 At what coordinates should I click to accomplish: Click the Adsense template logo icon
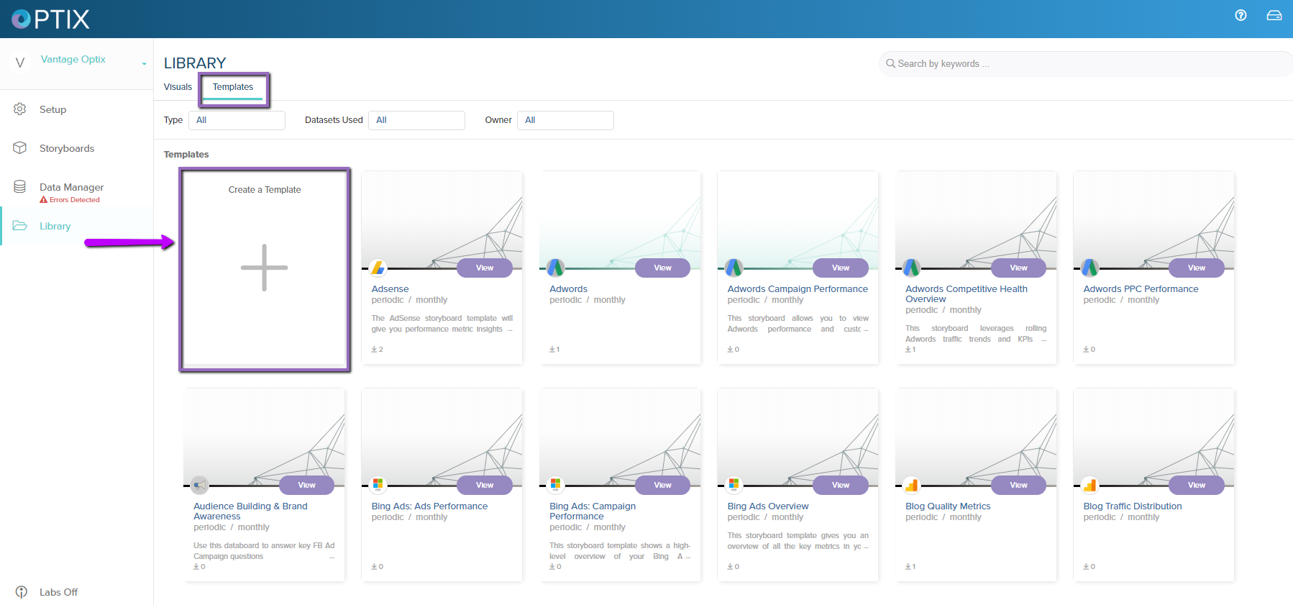[378, 268]
